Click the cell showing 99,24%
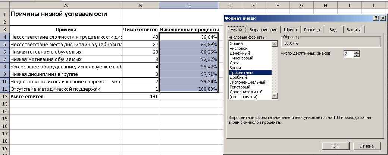This screenshot has width=388, height=155. (x=188, y=81)
